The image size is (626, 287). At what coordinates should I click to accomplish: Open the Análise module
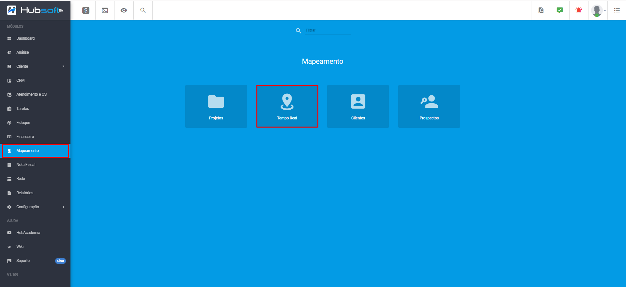coord(35,52)
